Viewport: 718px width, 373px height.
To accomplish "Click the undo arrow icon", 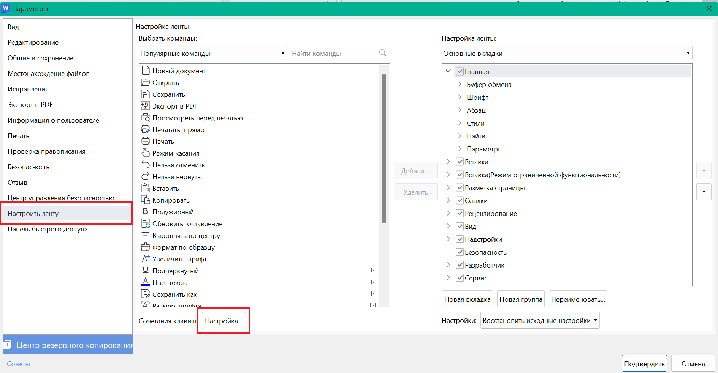I will pos(146,165).
